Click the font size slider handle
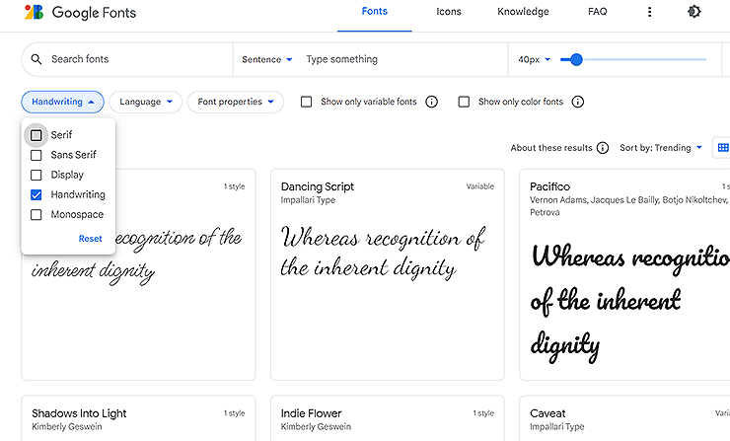 [x=576, y=59]
